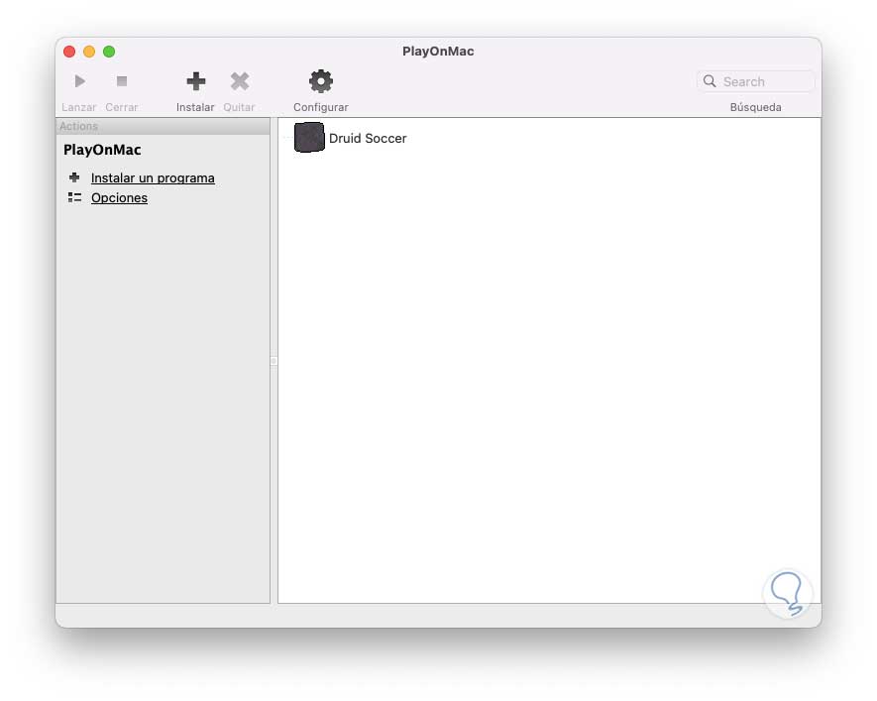Click the Cerrar toolbar label
The width and height of the screenshot is (877, 701).
click(x=121, y=107)
